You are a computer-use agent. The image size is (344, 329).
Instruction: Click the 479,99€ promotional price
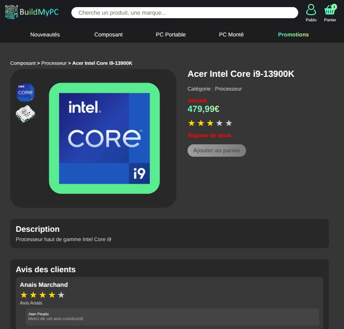tap(203, 109)
